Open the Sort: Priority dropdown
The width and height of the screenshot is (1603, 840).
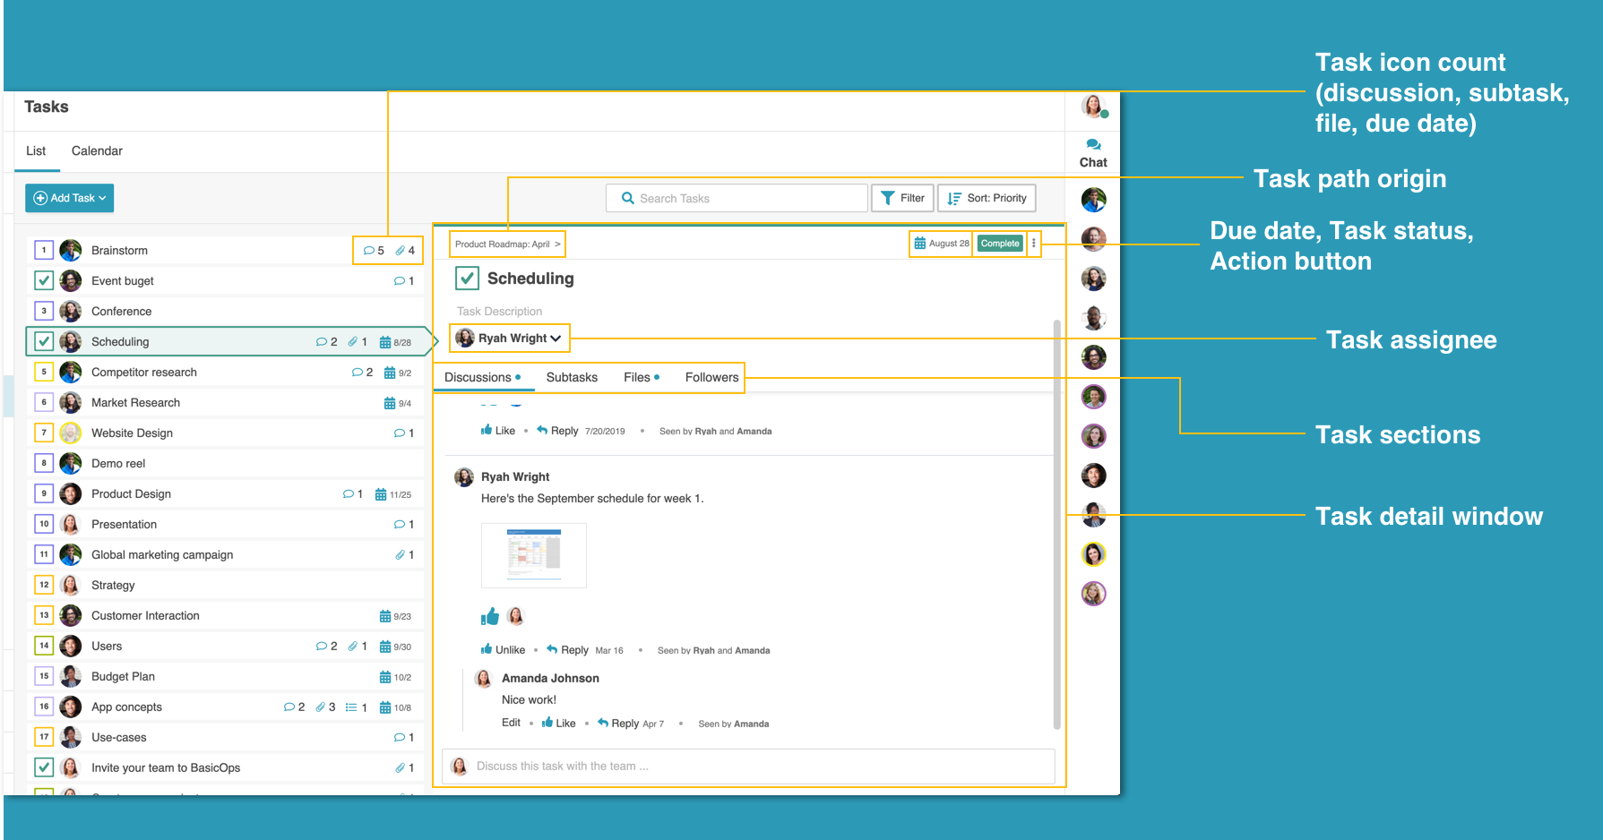click(987, 198)
